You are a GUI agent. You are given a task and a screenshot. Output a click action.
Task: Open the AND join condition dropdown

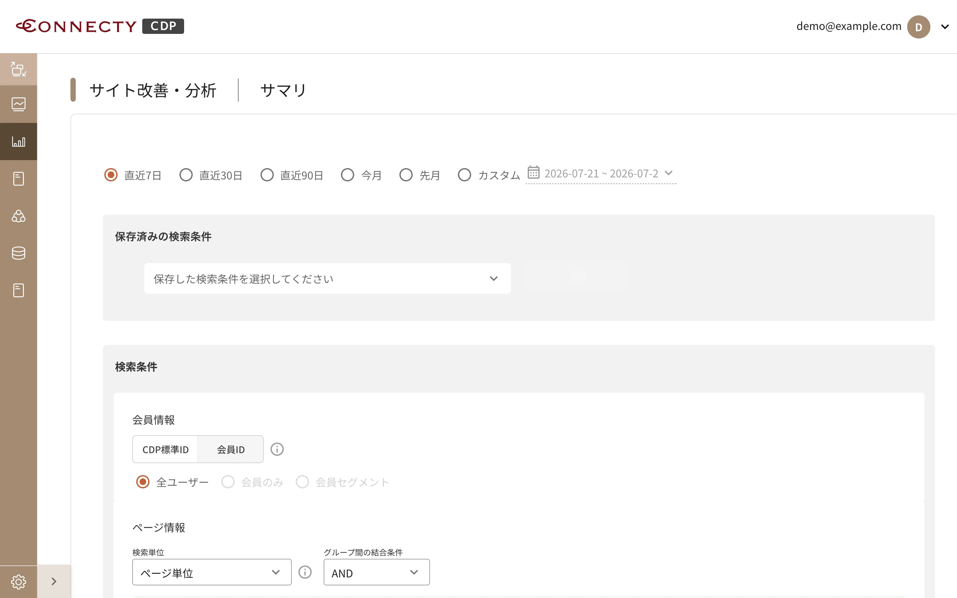pyautogui.click(x=376, y=572)
